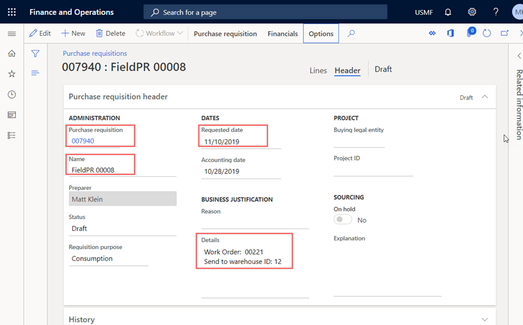Image resolution: width=523 pixels, height=325 pixels.
Task: Go to Home in left sidebar
Action: pyautogui.click(x=12, y=54)
